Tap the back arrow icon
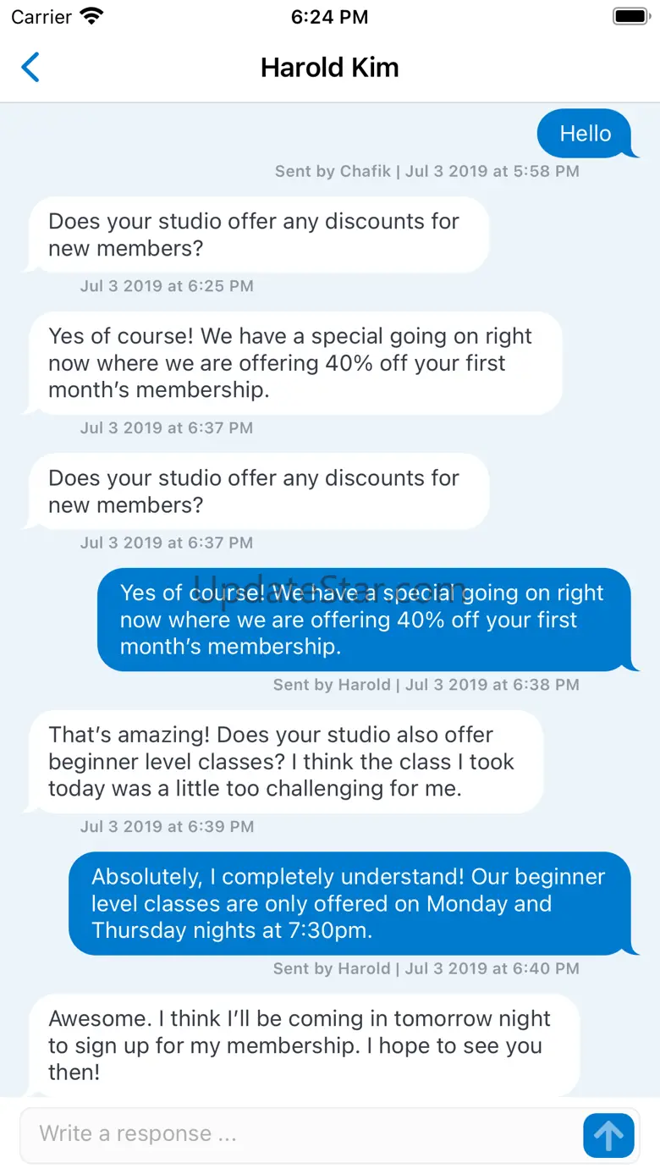 30,68
